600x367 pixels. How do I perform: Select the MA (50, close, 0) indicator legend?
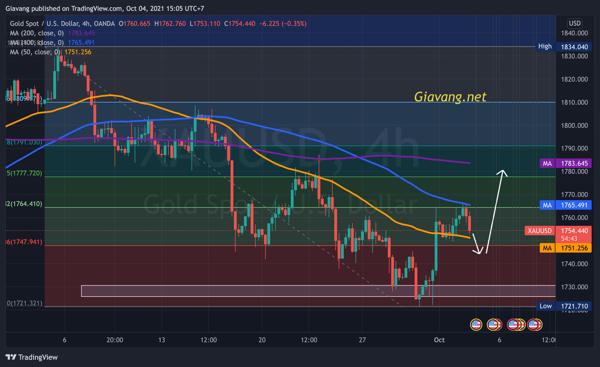[35, 52]
